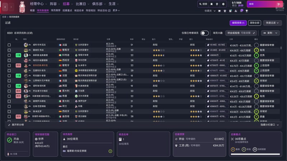This screenshot has width=287, height=161.
Task: Switch to the 阵容规划 tab
Action: pos(91,10)
